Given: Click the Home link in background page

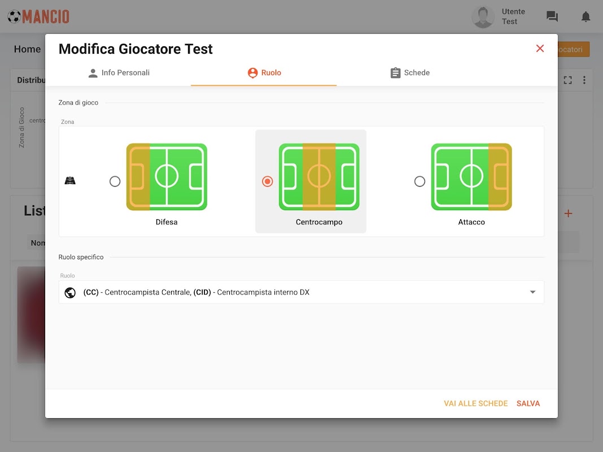Looking at the screenshot, I should click(27, 49).
